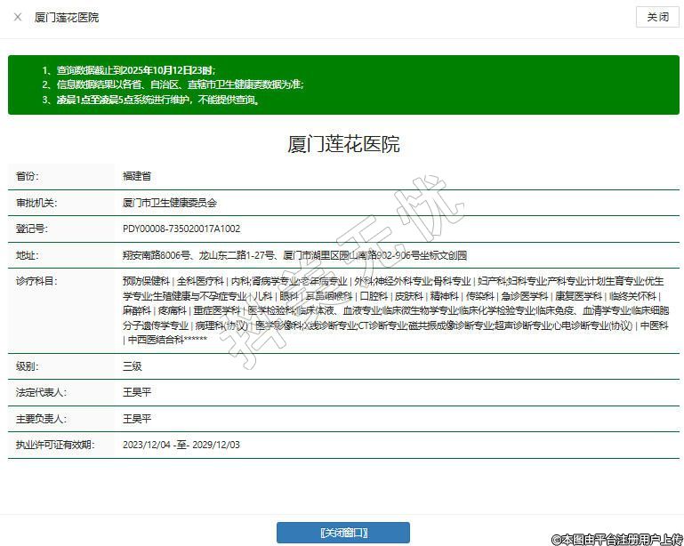
Task: Click the license validity dates 2023/12/04 -至- 2029/12/03
Action: 181,445
